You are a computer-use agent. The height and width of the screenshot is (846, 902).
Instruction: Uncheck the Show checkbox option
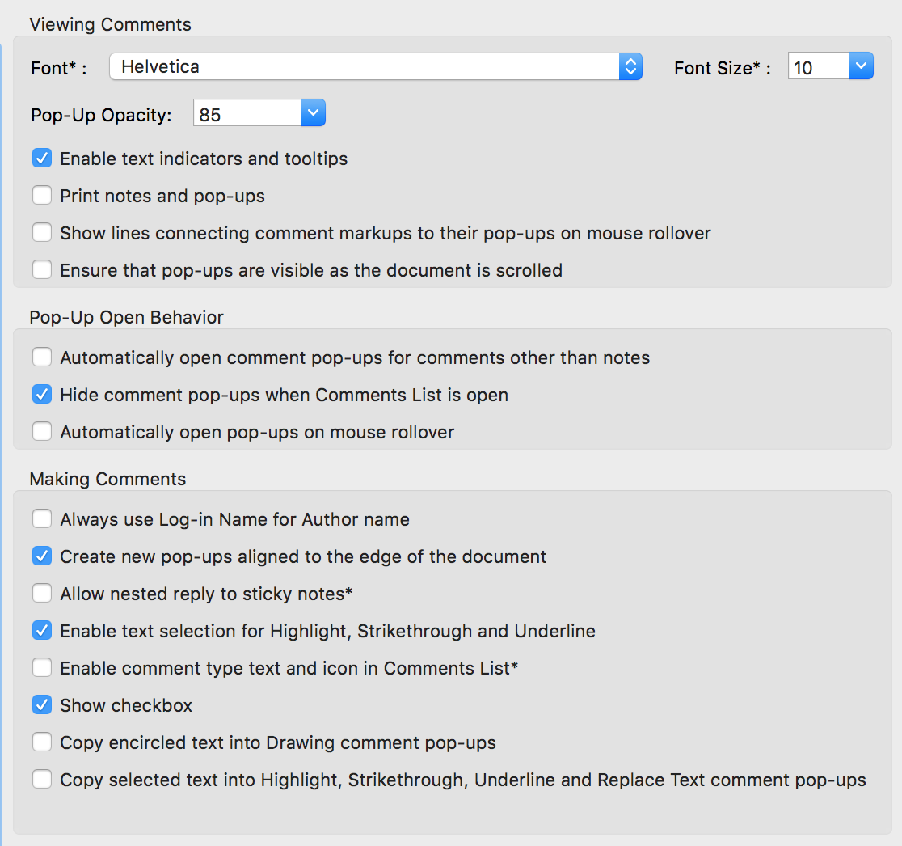point(41,704)
